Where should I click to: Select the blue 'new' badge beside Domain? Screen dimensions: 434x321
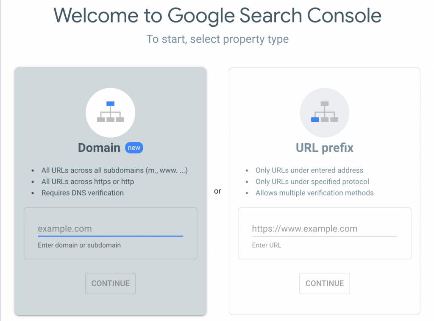coord(134,148)
